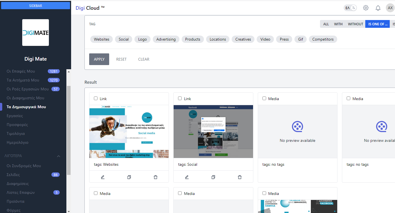Open settings with the gear icon
Image resolution: width=395 pixels, height=213 pixels.
(x=366, y=8)
